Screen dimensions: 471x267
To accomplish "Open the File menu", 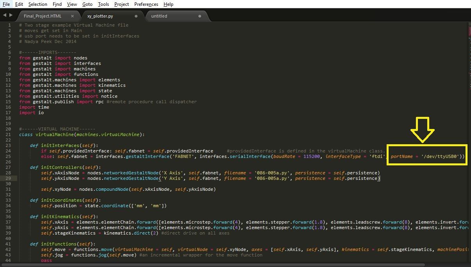I will (6, 4).
